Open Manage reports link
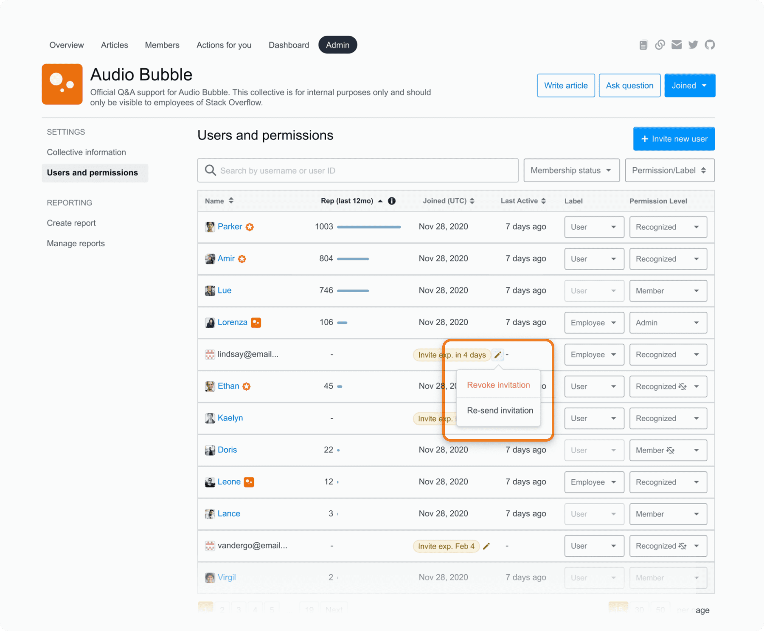The height and width of the screenshot is (631, 764). pos(76,243)
